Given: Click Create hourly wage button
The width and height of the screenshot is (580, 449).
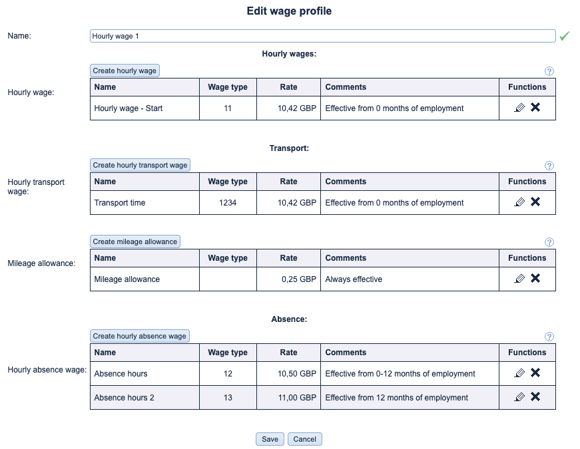Looking at the screenshot, I should [125, 71].
